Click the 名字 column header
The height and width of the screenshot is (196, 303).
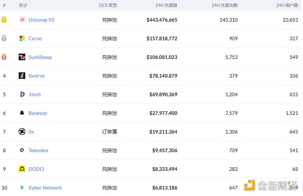click(x=23, y=5)
